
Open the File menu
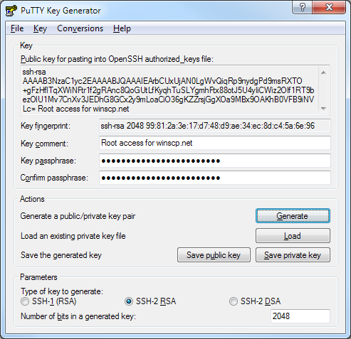(x=17, y=28)
